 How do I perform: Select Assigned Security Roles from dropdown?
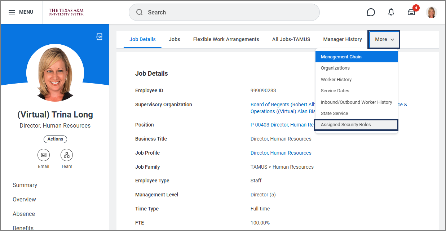(346, 125)
